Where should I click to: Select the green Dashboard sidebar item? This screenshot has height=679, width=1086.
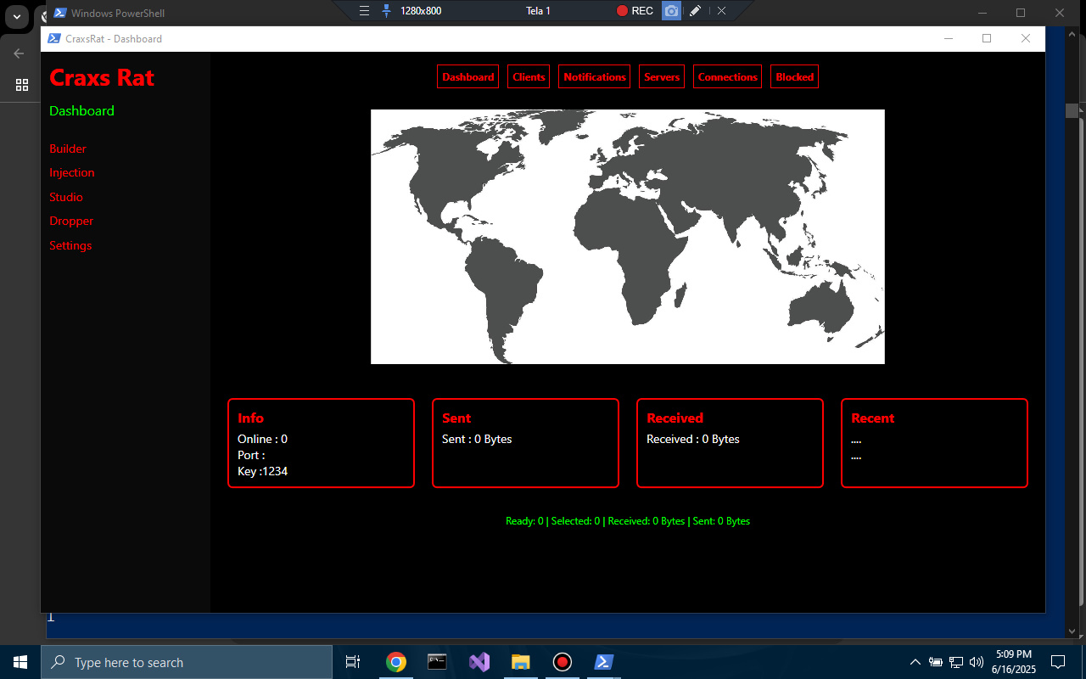coord(81,111)
